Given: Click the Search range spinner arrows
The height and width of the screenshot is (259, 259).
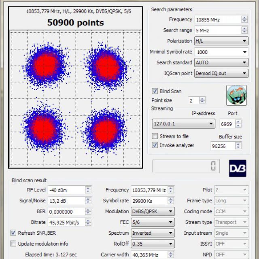Looking at the screenshot, I should click(244, 30).
